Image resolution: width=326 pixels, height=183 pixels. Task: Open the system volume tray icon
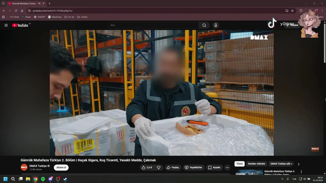coord(305,179)
